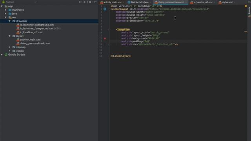Close the activity_main.xml tab
This screenshot has width=251, height=141.
coord(123,2)
